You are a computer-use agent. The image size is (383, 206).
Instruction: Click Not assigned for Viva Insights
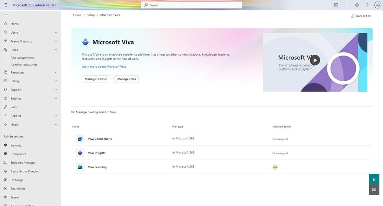click(x=280, y=153)
